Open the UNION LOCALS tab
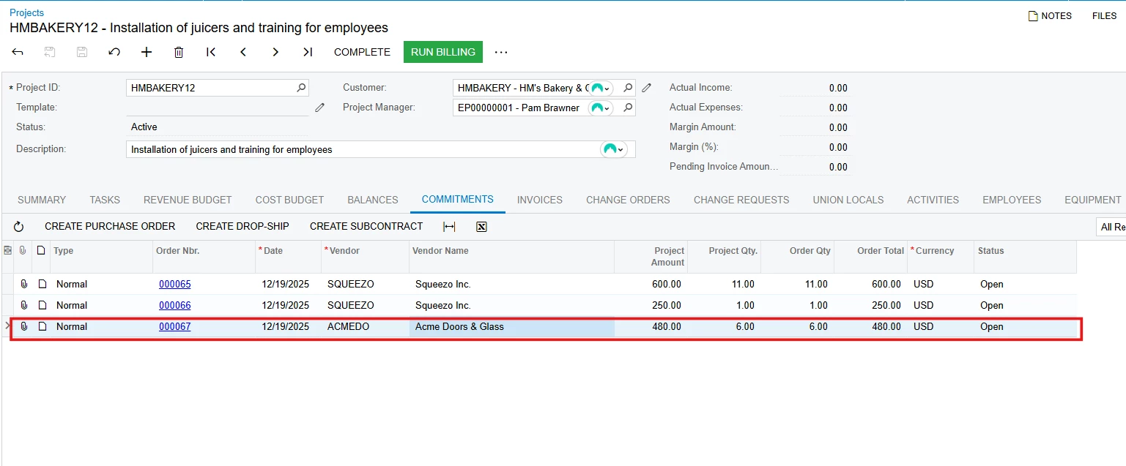This screenshot has height=466, width=1126. [x=848, y=200]
